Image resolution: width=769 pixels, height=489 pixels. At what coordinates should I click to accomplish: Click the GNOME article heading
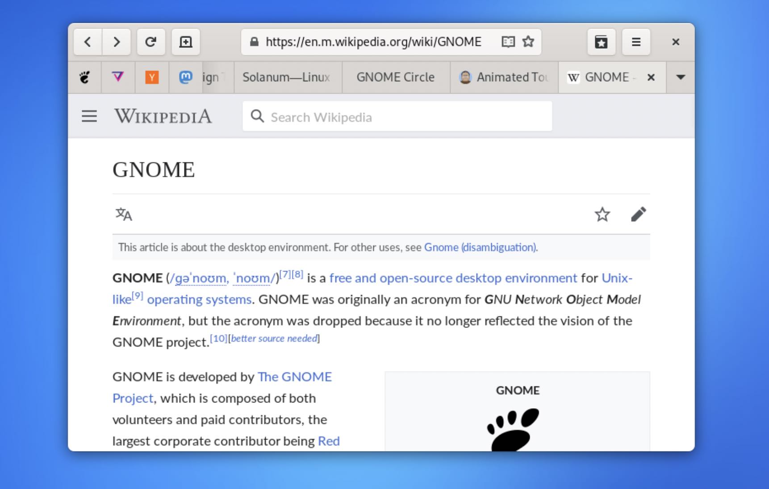click(154, 170)
